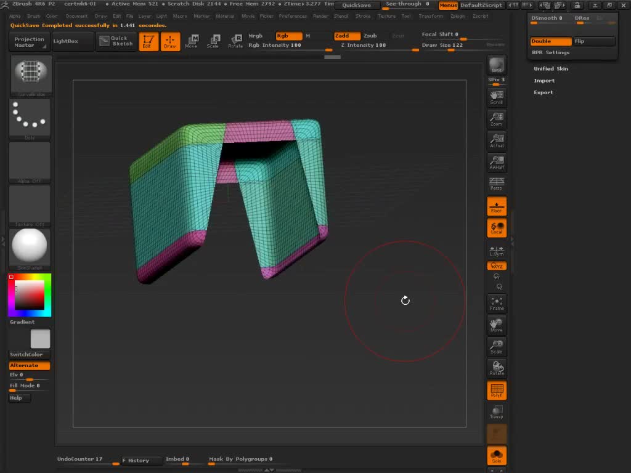The width and height of the screenshot is (631, 473).
Task: Disable the Floor grid
Action: click(x=497, y=206)
